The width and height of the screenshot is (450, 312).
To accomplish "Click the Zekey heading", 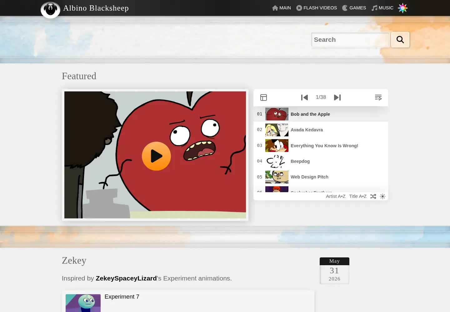I will (74, 261).
